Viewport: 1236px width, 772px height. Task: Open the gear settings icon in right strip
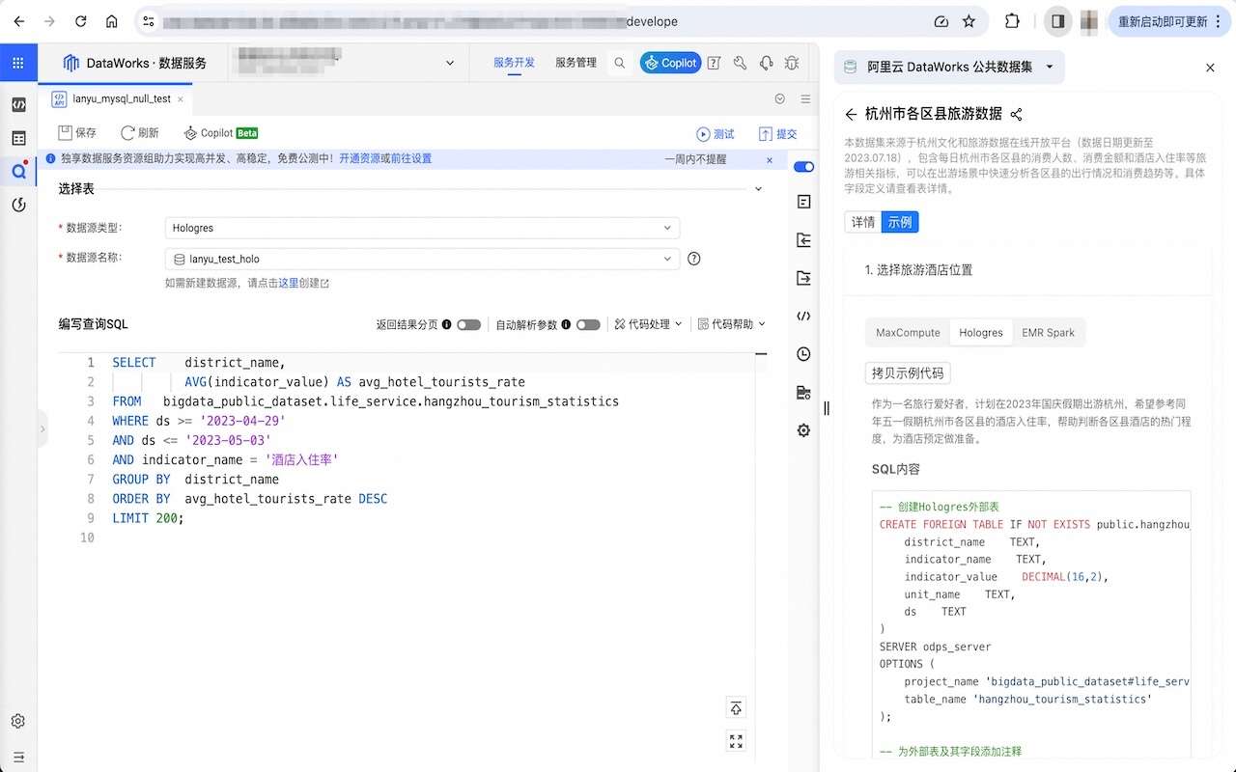pos(803,430)
